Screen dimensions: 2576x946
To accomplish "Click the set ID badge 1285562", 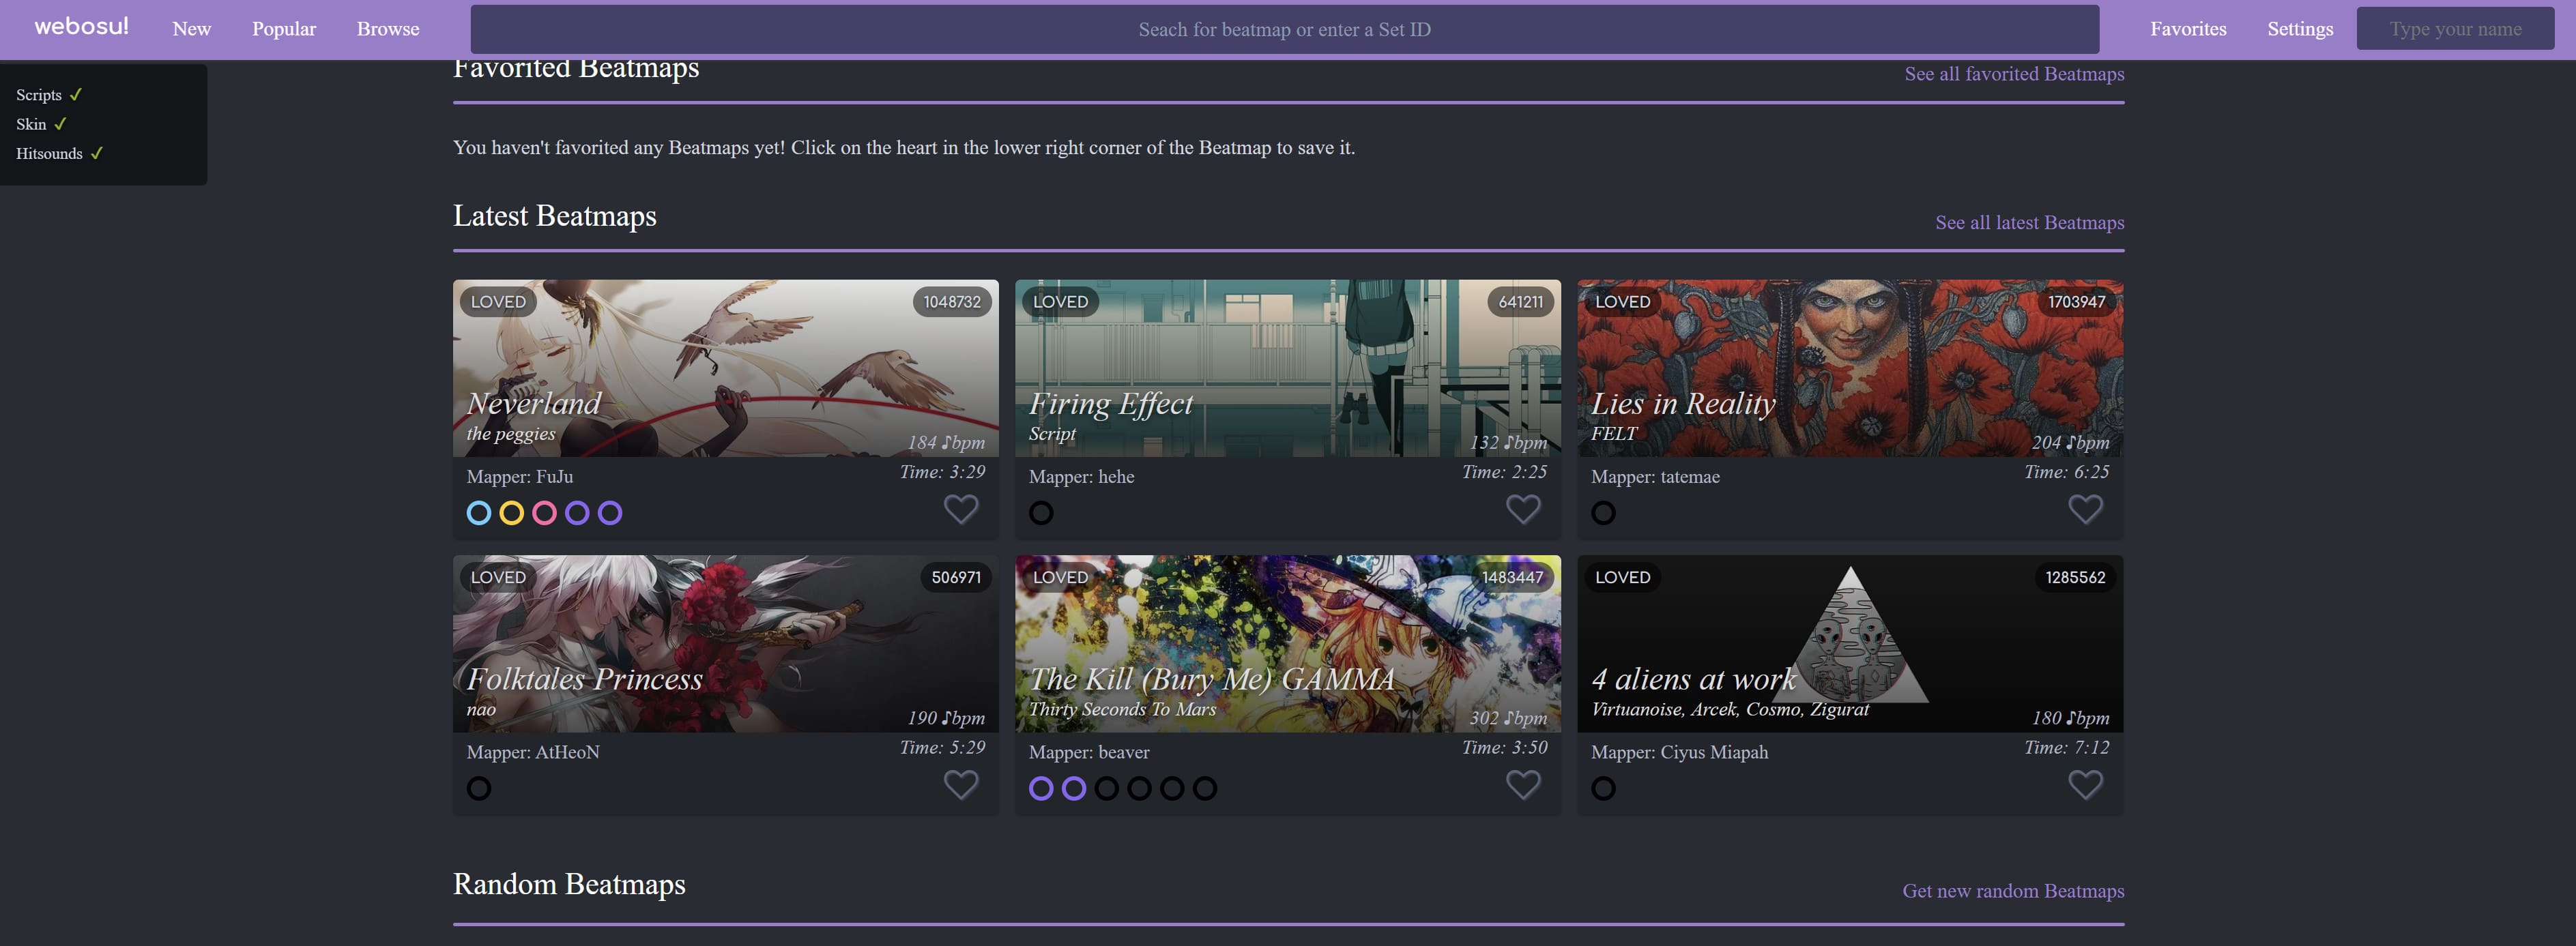I will (x=2075, y=577).
